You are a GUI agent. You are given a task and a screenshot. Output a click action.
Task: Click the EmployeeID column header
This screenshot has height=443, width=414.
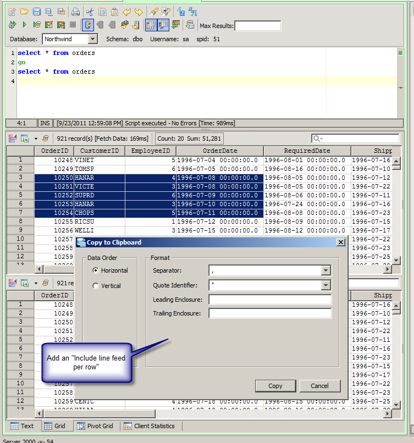point(151,151)
